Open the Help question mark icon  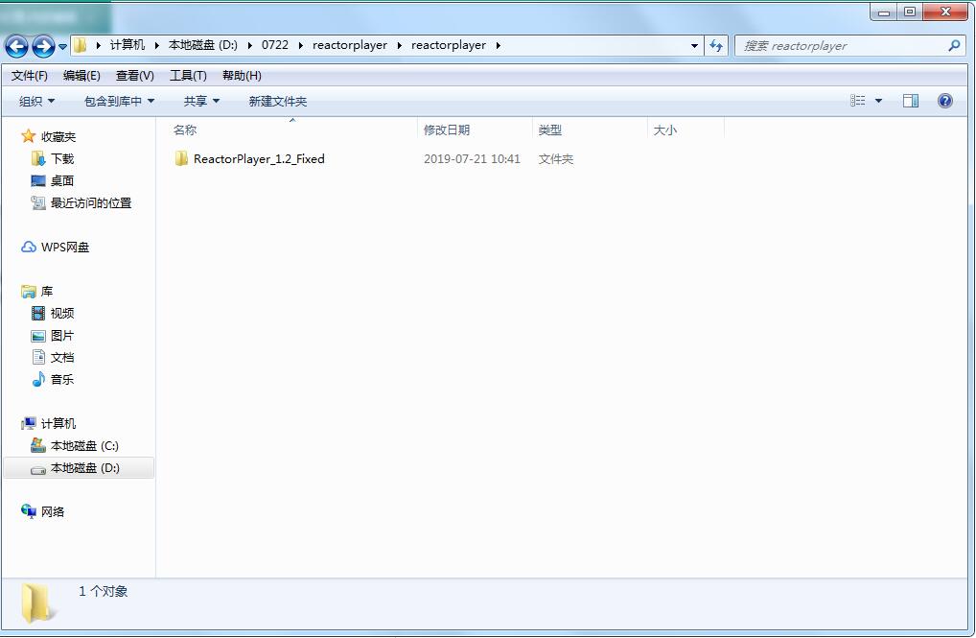tap(945, 101)
